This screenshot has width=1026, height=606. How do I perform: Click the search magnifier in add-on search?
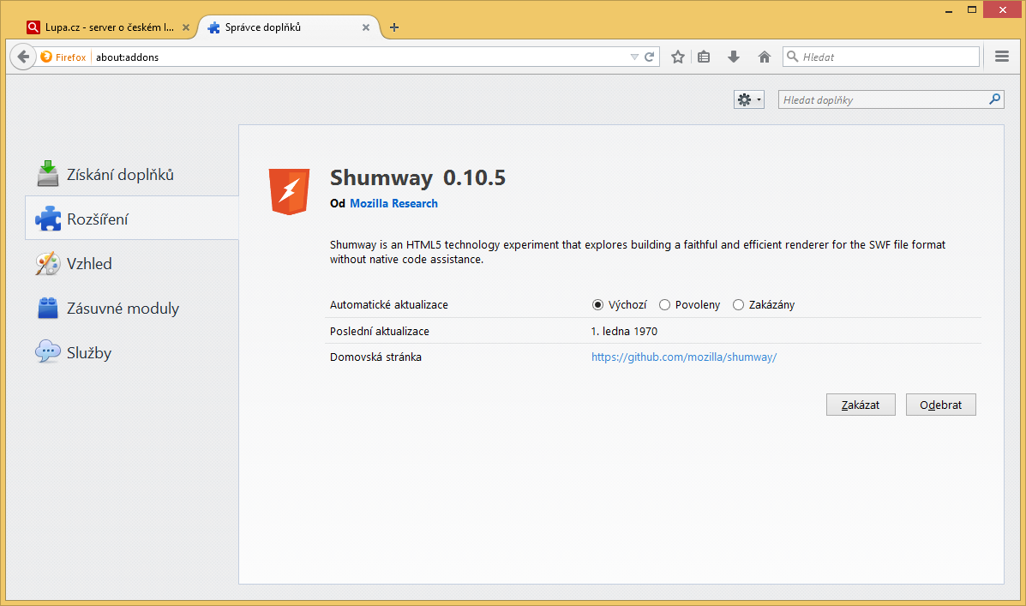pyautogui.click(x=994, y=99)
